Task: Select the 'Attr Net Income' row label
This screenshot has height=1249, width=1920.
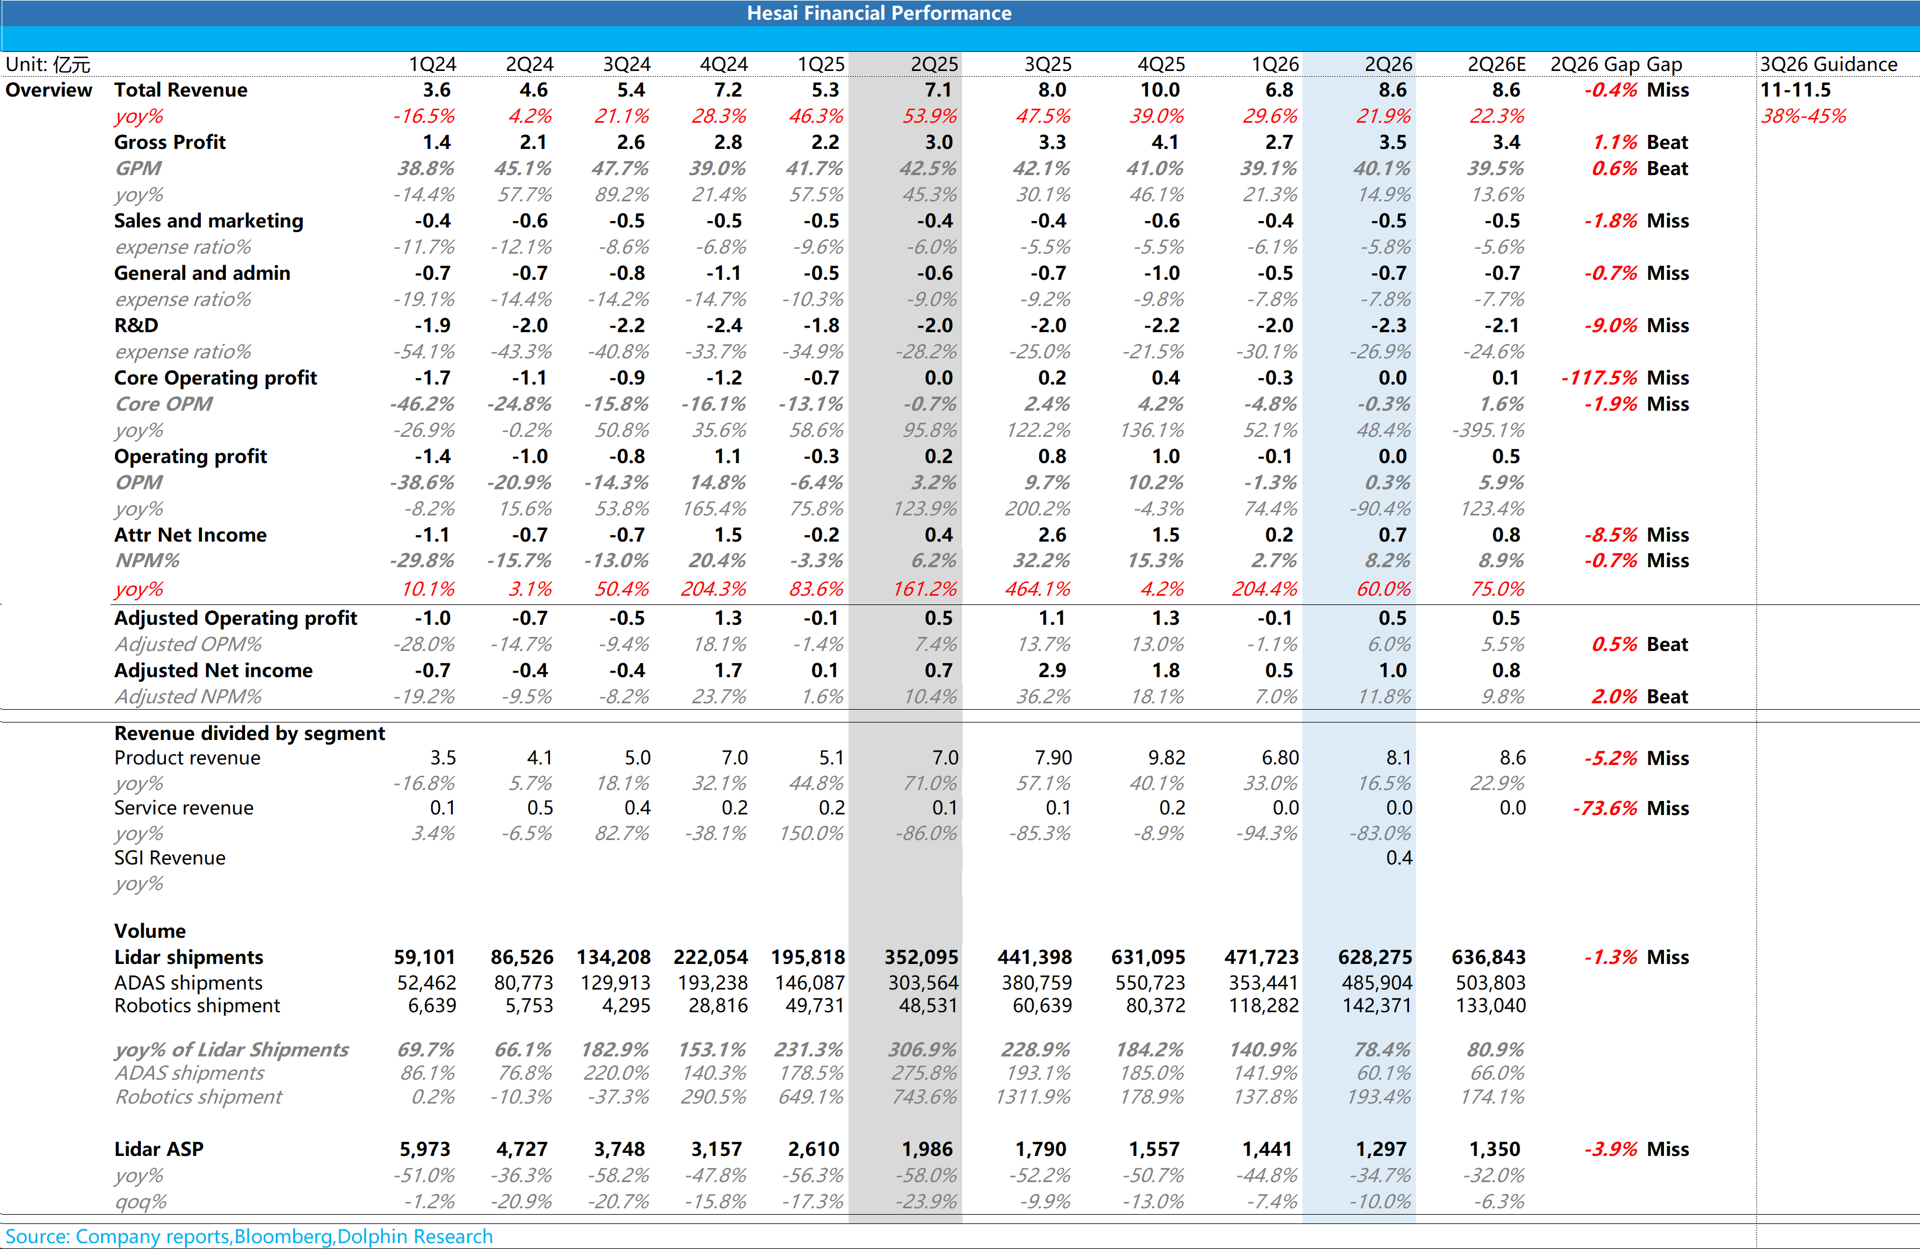Action: coord(190,535)
